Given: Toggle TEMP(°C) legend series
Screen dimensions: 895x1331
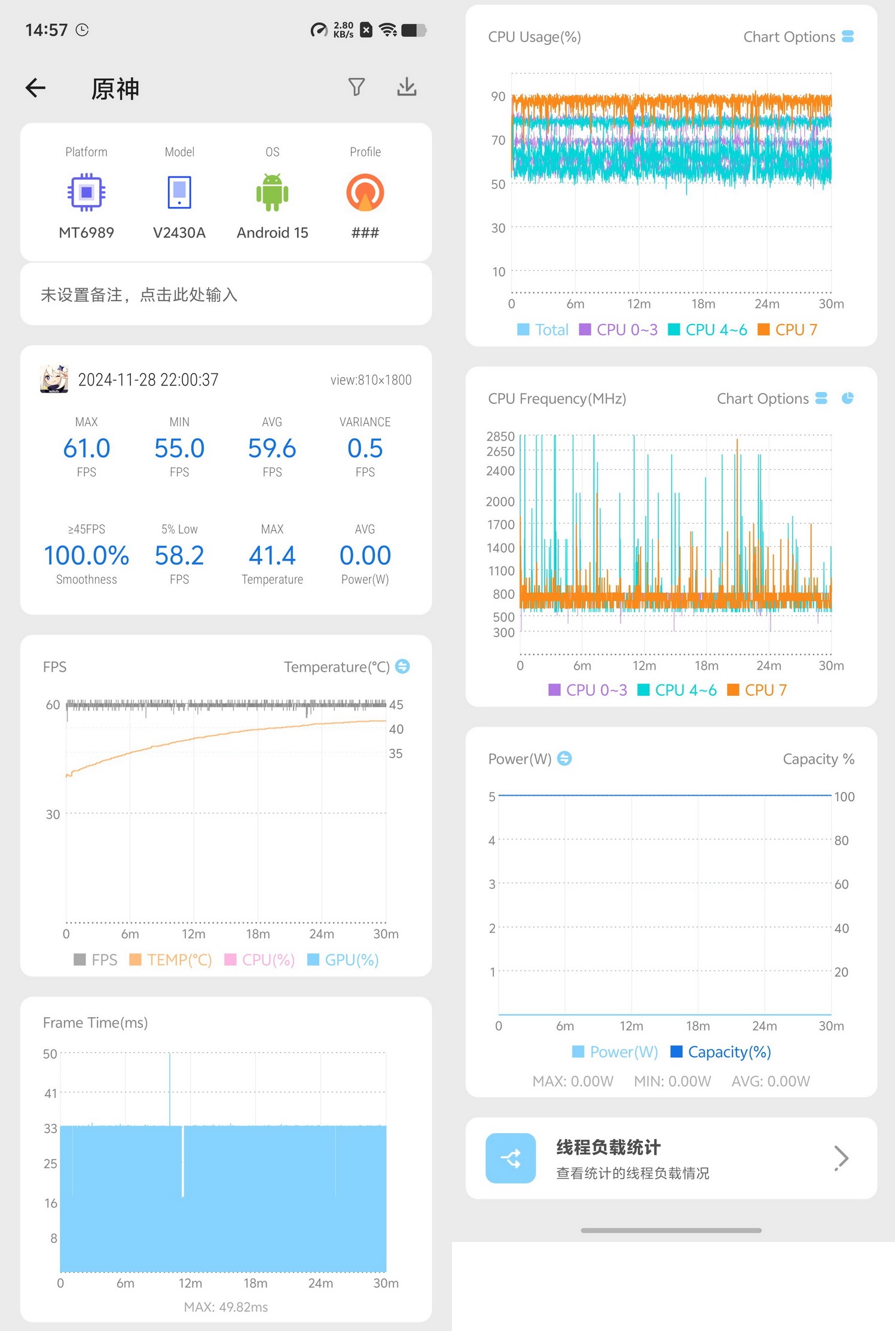Looking at the screenshot, I should [x=171, y=960].
